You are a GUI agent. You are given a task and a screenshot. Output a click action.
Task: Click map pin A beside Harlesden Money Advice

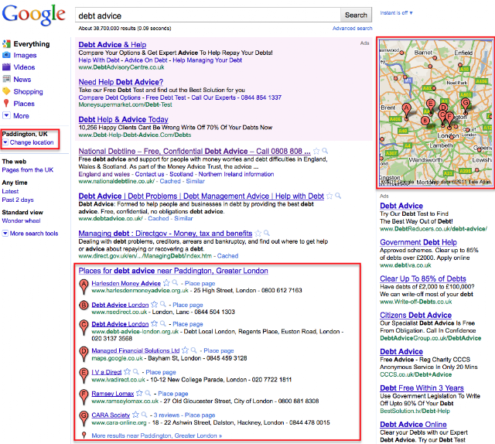coord(84,286)
